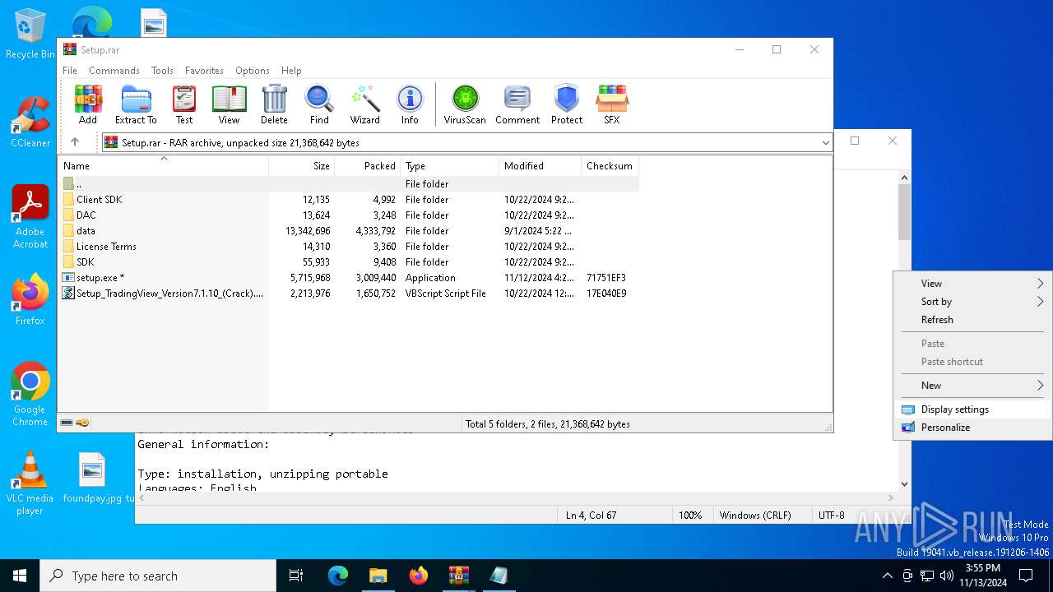Select the DAC folder
Viewport: 1053px width, 592px height.
pos(349,215)
